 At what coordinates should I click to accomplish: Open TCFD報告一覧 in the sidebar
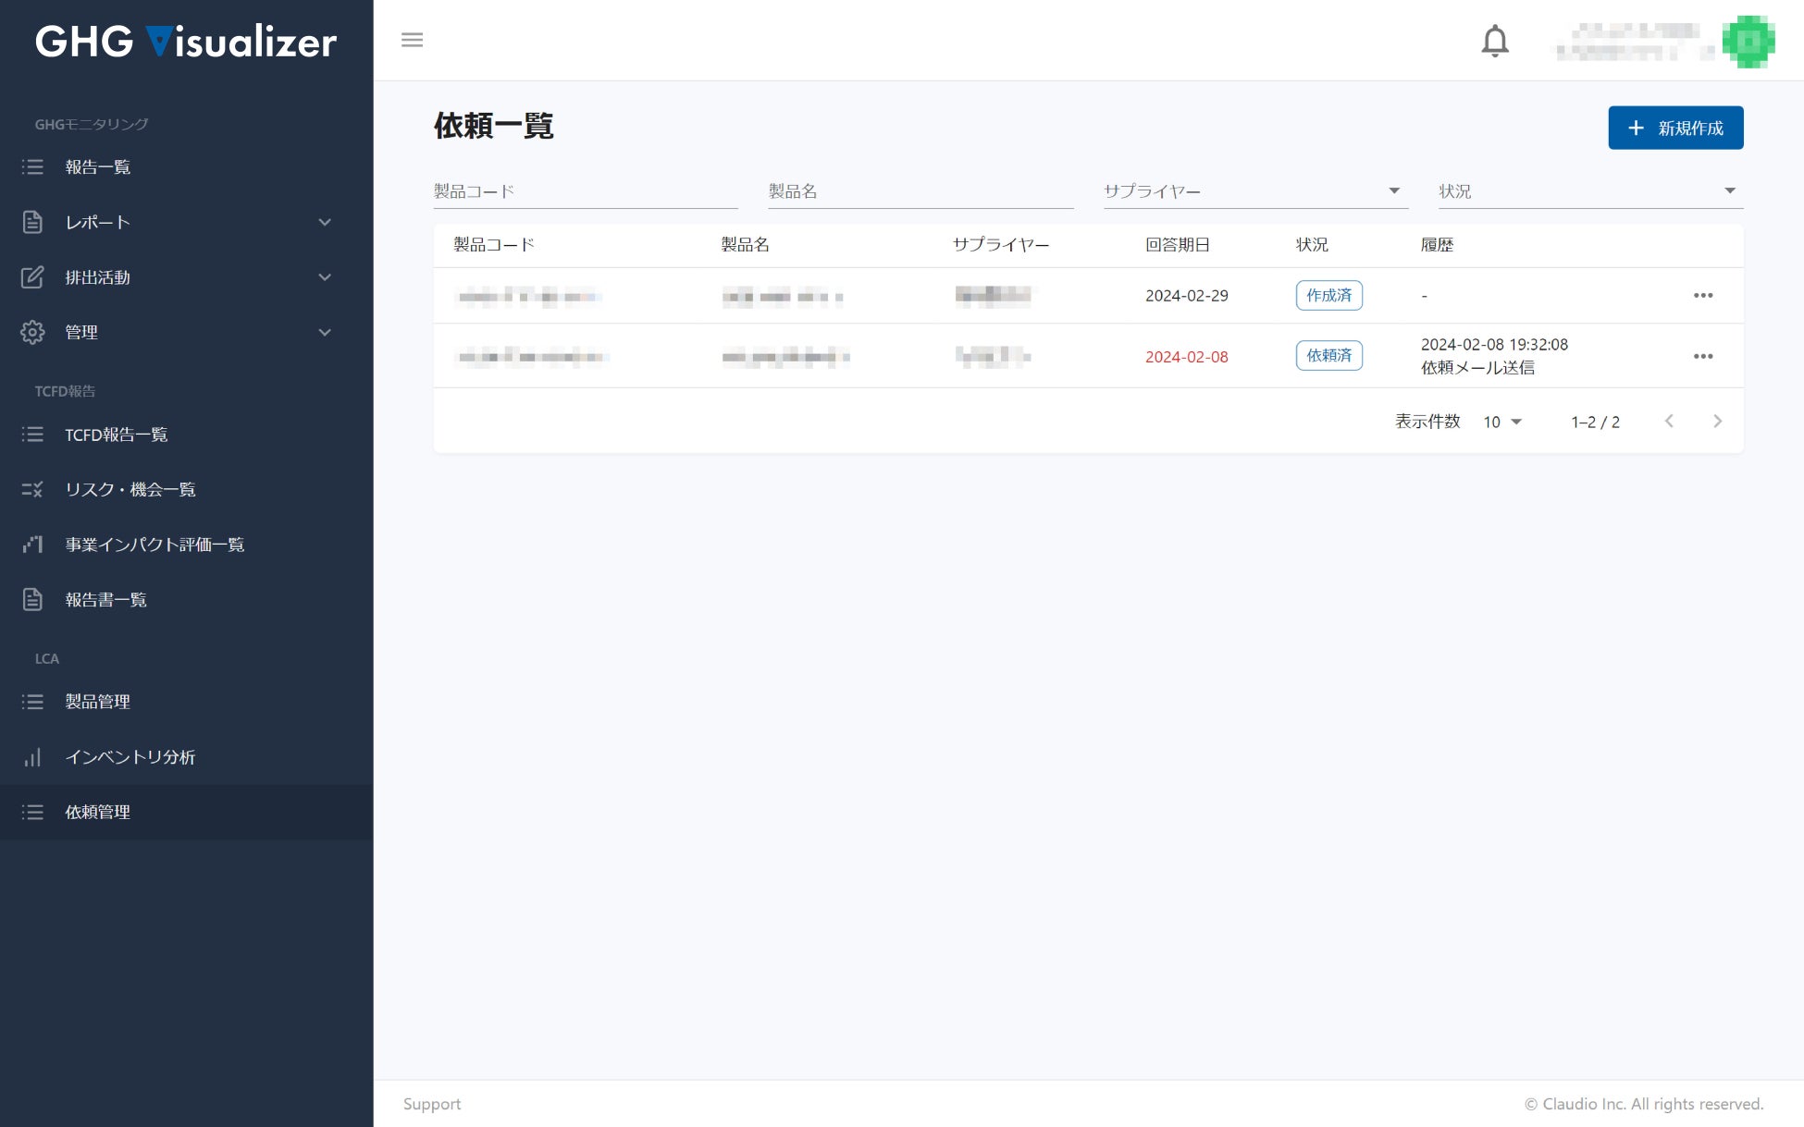click(117, 435)
